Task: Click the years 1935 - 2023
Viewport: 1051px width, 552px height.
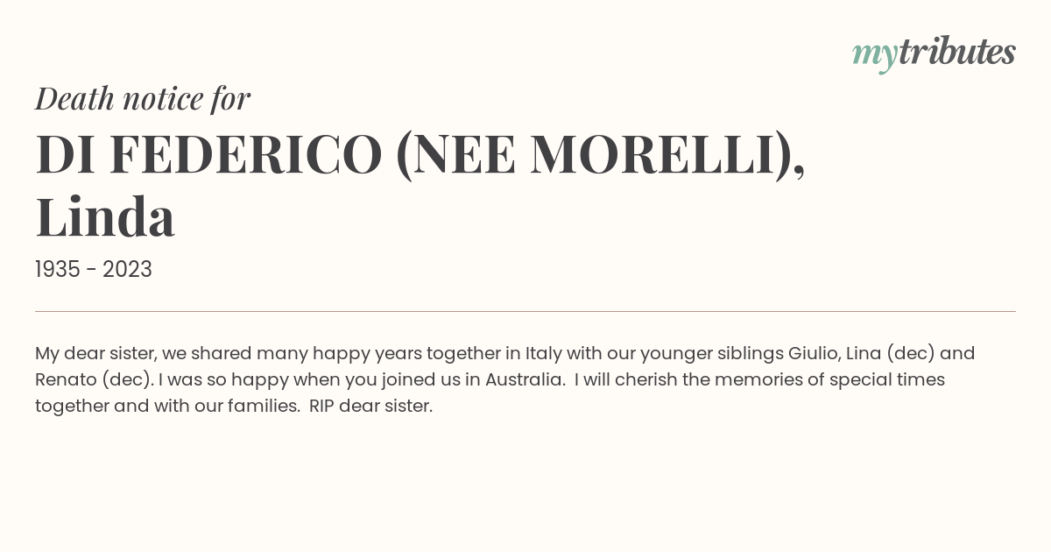Action: click(x=94, y=270)
